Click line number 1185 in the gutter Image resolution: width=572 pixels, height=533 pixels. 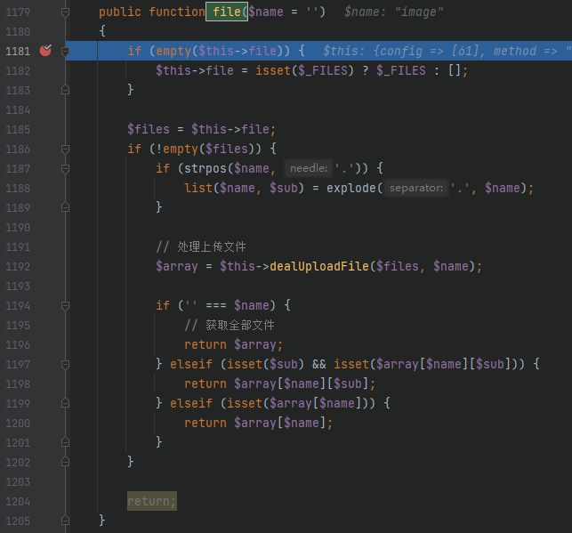coord(18,130)
